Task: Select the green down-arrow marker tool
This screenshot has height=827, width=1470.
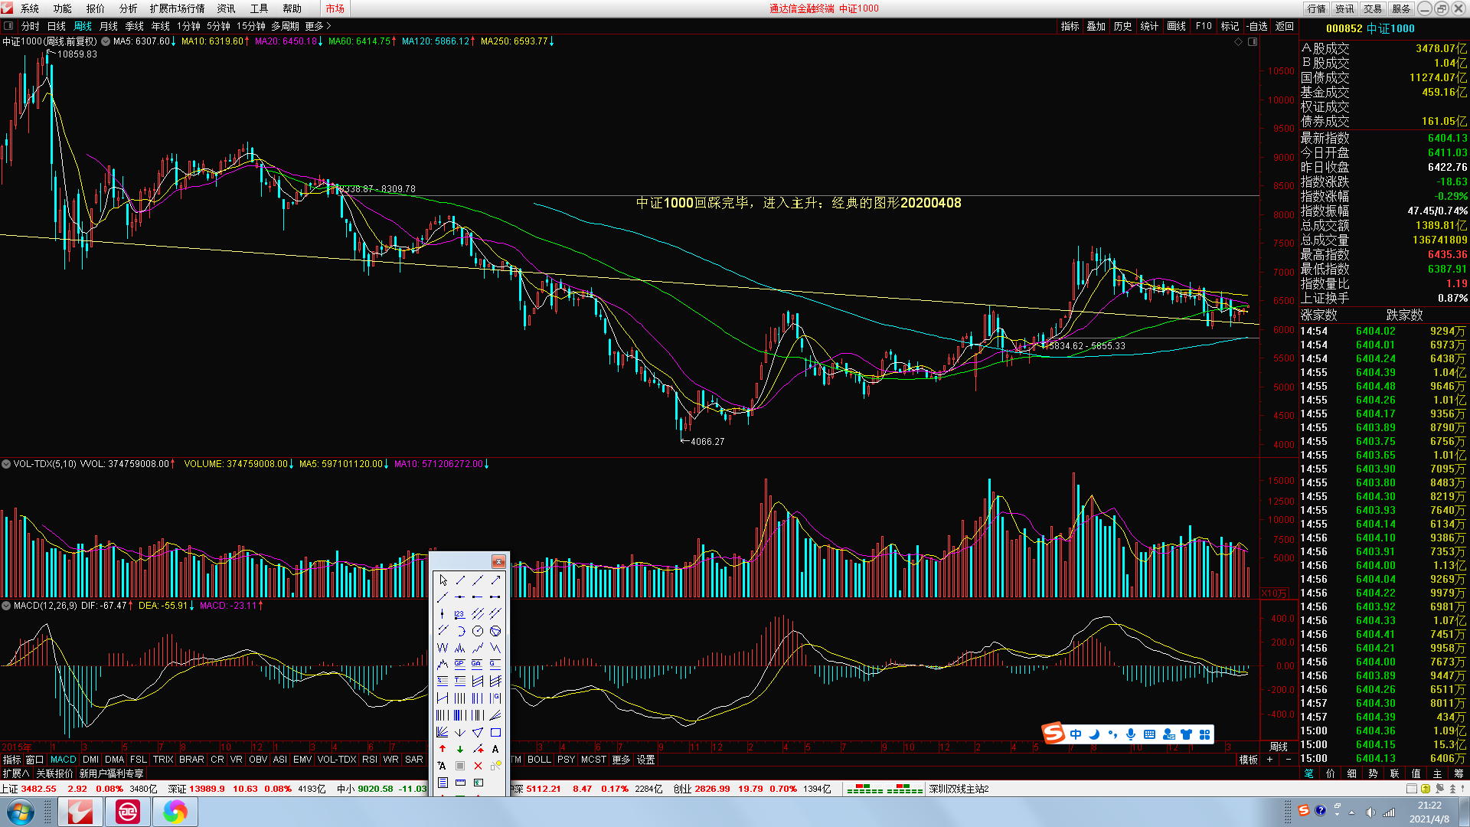Action: tap(460, 749)
